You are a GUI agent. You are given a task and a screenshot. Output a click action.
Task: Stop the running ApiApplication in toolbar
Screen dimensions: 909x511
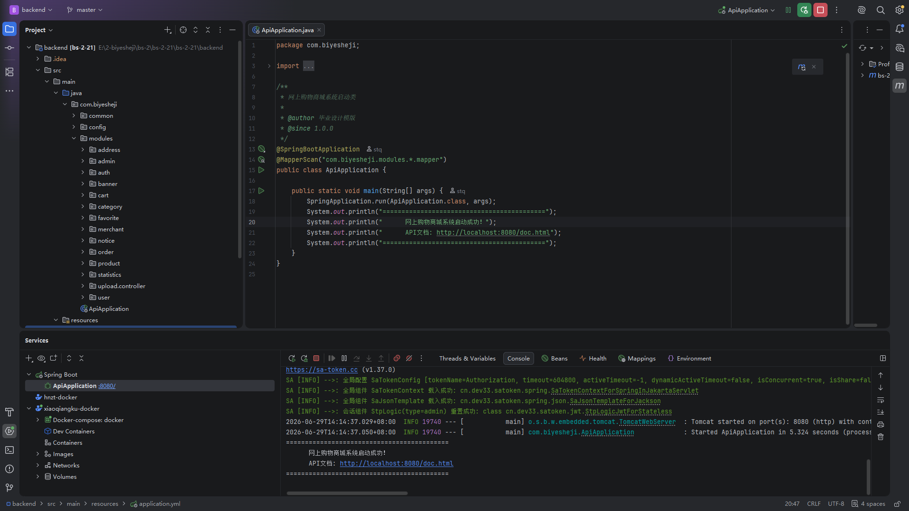(x=820, y=10)
